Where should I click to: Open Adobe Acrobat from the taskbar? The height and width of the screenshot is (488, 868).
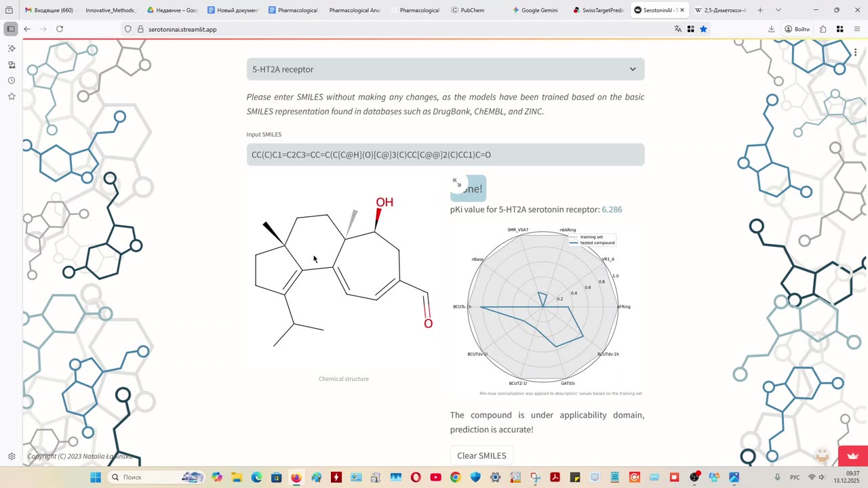pyautogui.click(x=555, y=477)
